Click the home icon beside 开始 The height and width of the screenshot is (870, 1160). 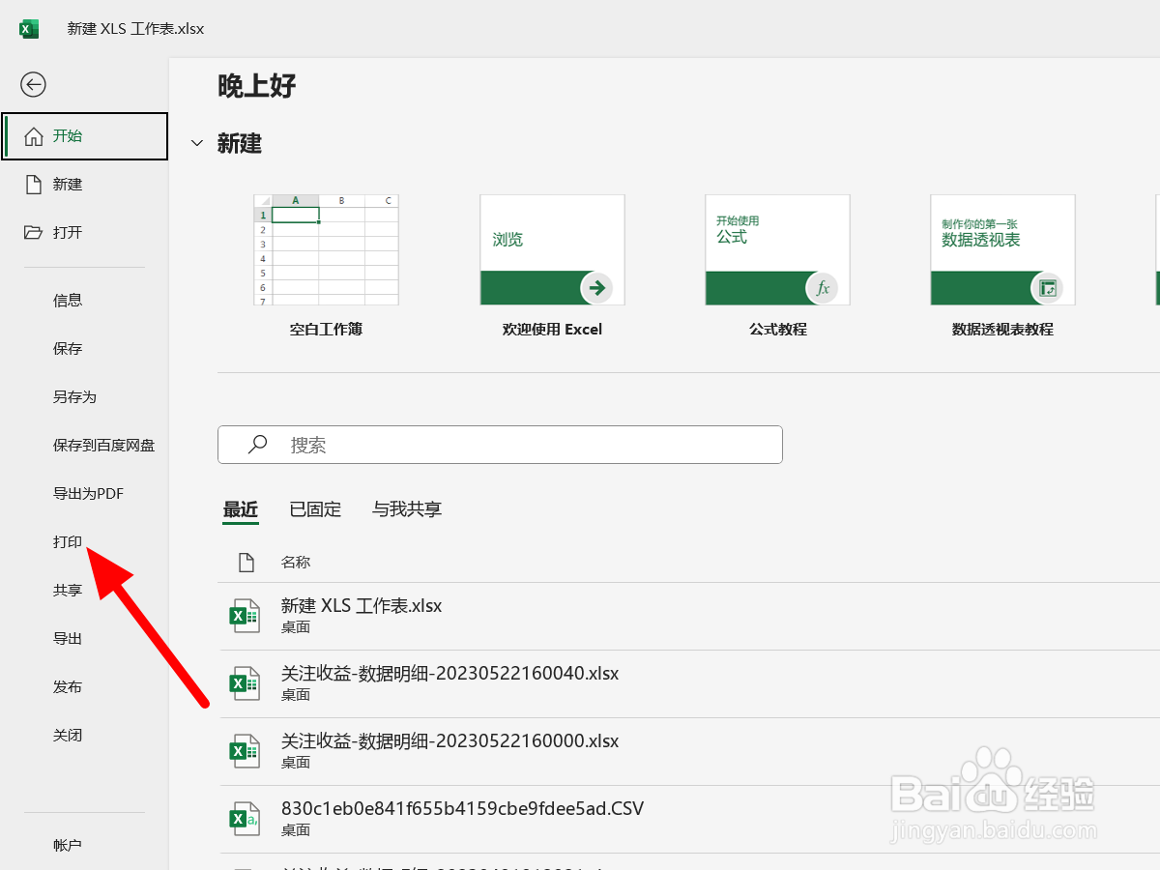tap(34, 136)
